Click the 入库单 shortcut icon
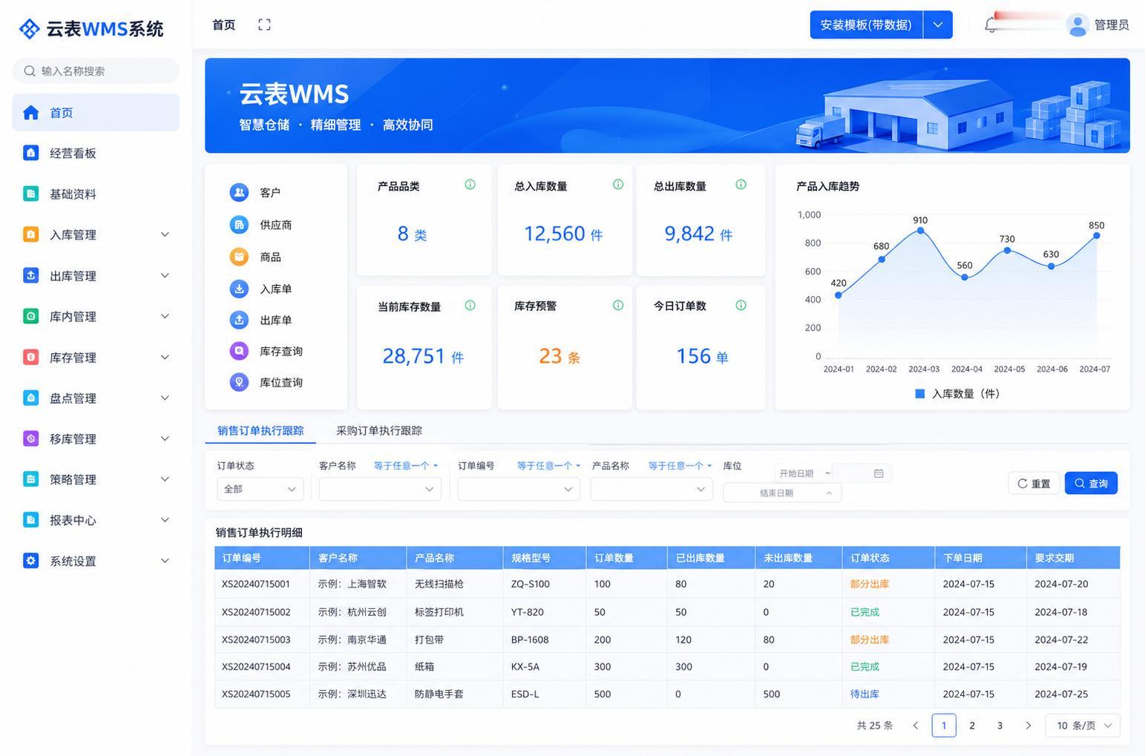The width and height of the screenshot is (1145, 756). tap(239, 289)
